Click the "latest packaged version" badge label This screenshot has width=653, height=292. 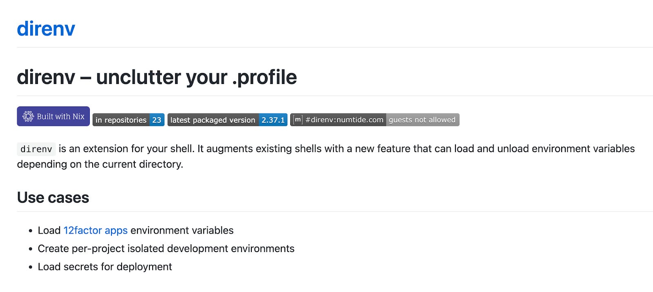(x=213, y=120)
